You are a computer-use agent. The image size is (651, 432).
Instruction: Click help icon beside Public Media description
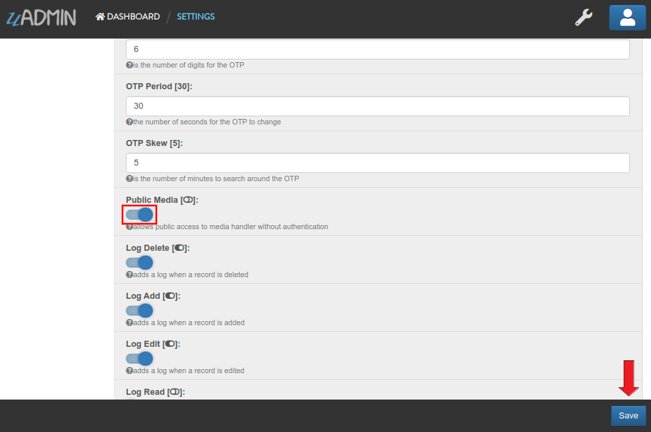point(129,226)
